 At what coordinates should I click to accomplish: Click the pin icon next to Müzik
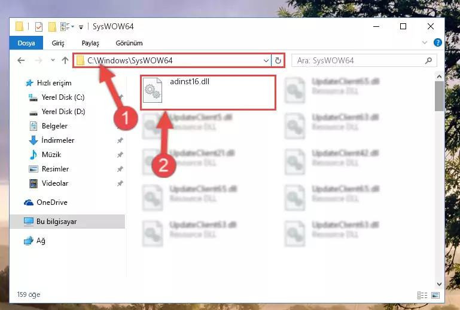(x=120, y=155)
